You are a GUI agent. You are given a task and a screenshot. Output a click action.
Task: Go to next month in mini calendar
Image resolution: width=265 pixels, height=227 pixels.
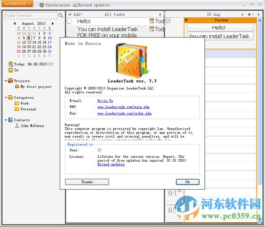[53, 23]
